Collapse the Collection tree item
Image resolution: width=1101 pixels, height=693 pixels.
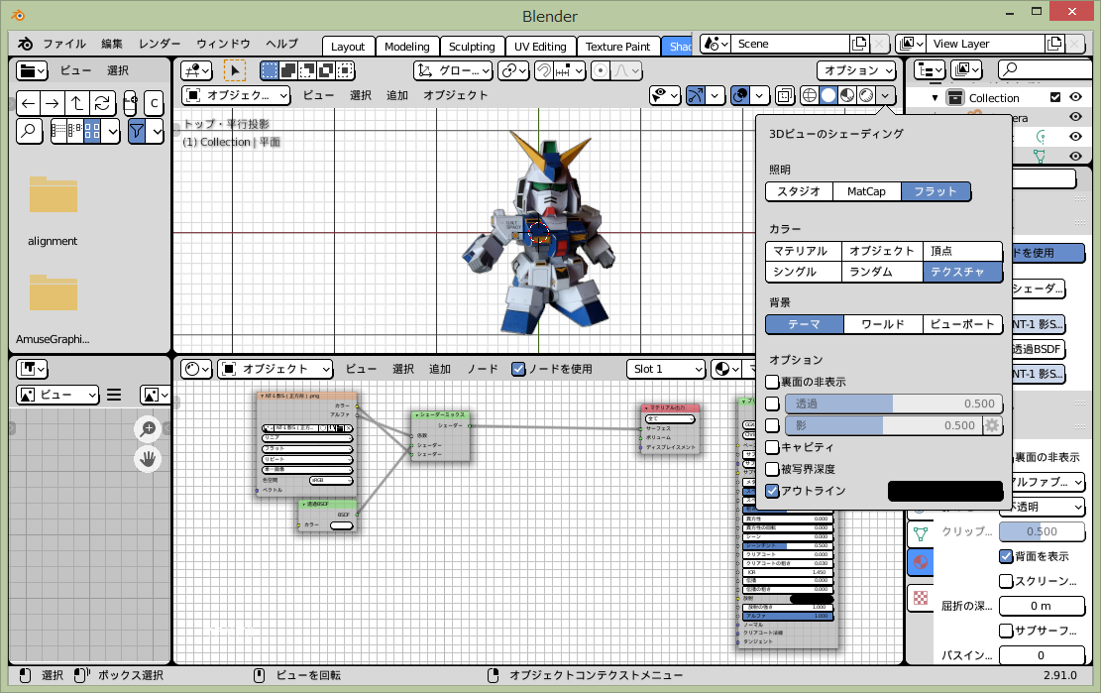[x=935, y=98]
